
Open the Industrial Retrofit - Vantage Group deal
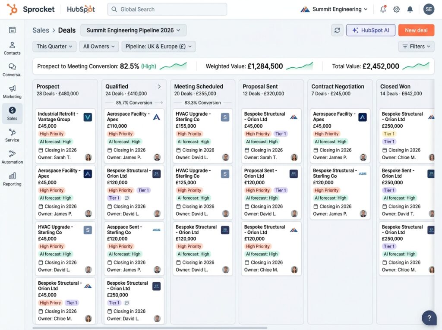pos(66,136)
